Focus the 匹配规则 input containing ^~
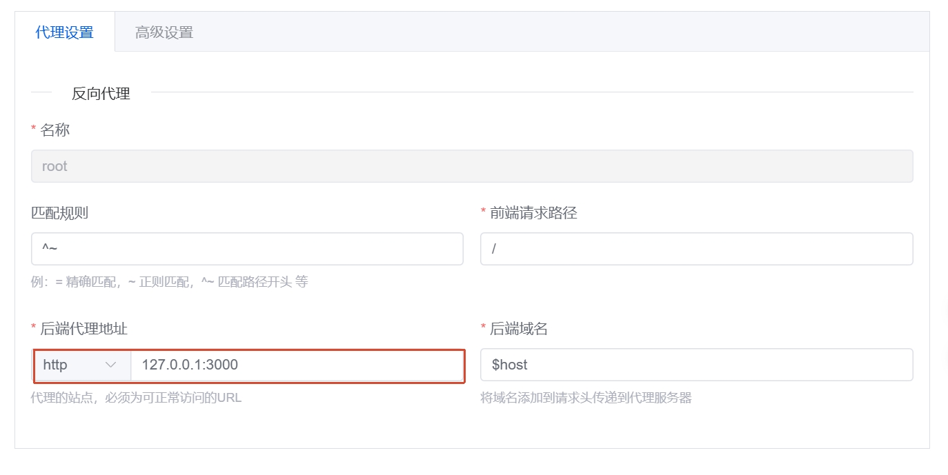This screenshot has height=475, width=948. [247, 249]
